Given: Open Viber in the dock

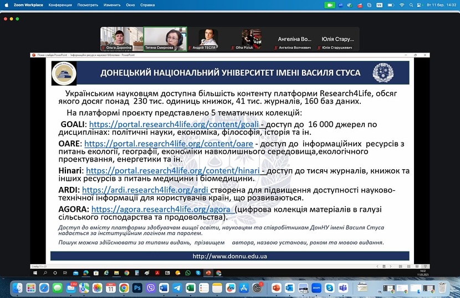Looking at the screenshot, I should (x=151, y=288).
